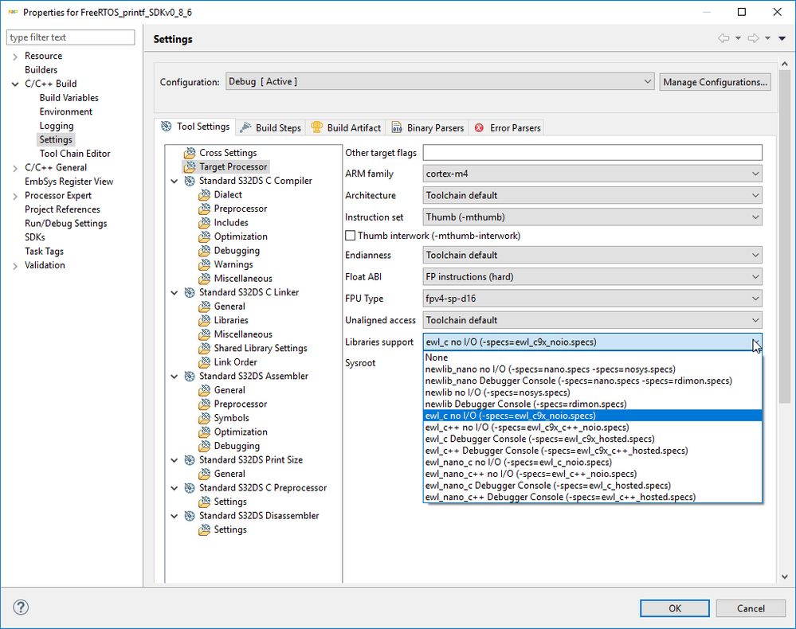
Task: Click the Symbols settings icon
Action: pyautogui.click(x=205, y=418)
